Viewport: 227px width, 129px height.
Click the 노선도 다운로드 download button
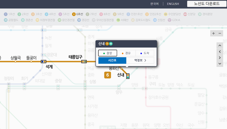point(207,4)
